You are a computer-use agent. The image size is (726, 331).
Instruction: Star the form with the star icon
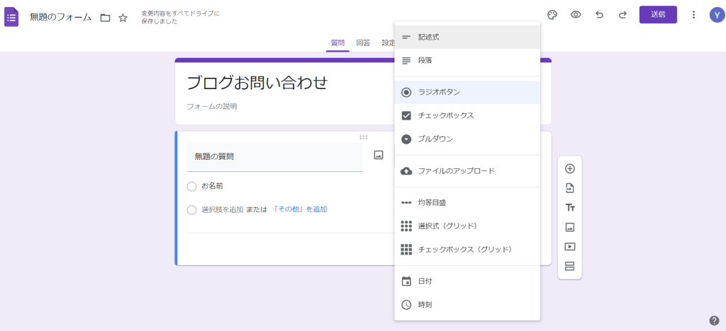click(x=123, y=18)
